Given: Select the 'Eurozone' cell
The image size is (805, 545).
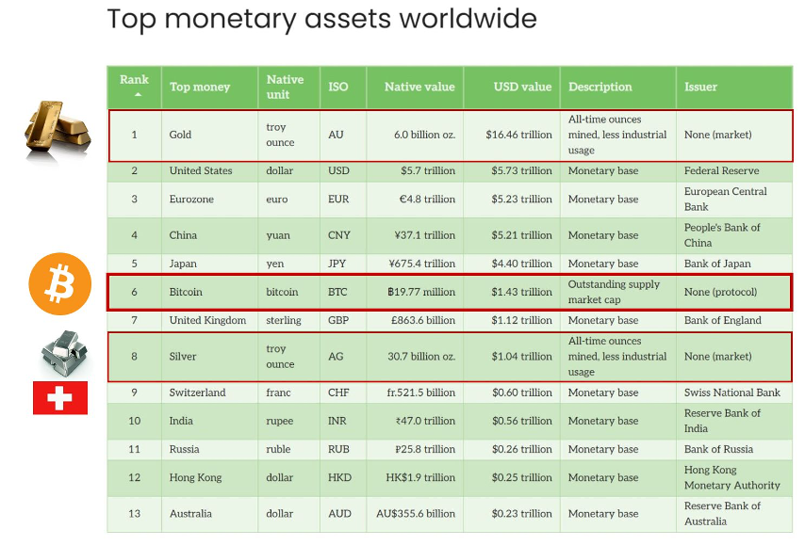Looking at the screenshot, I should click(209, 200).
